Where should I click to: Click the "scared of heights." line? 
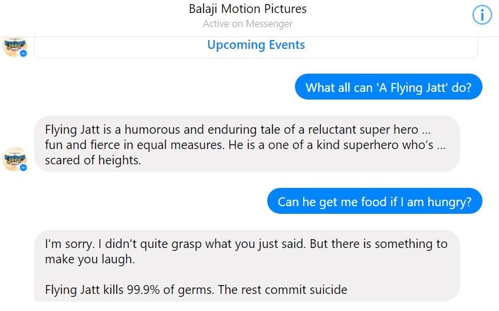93,160
